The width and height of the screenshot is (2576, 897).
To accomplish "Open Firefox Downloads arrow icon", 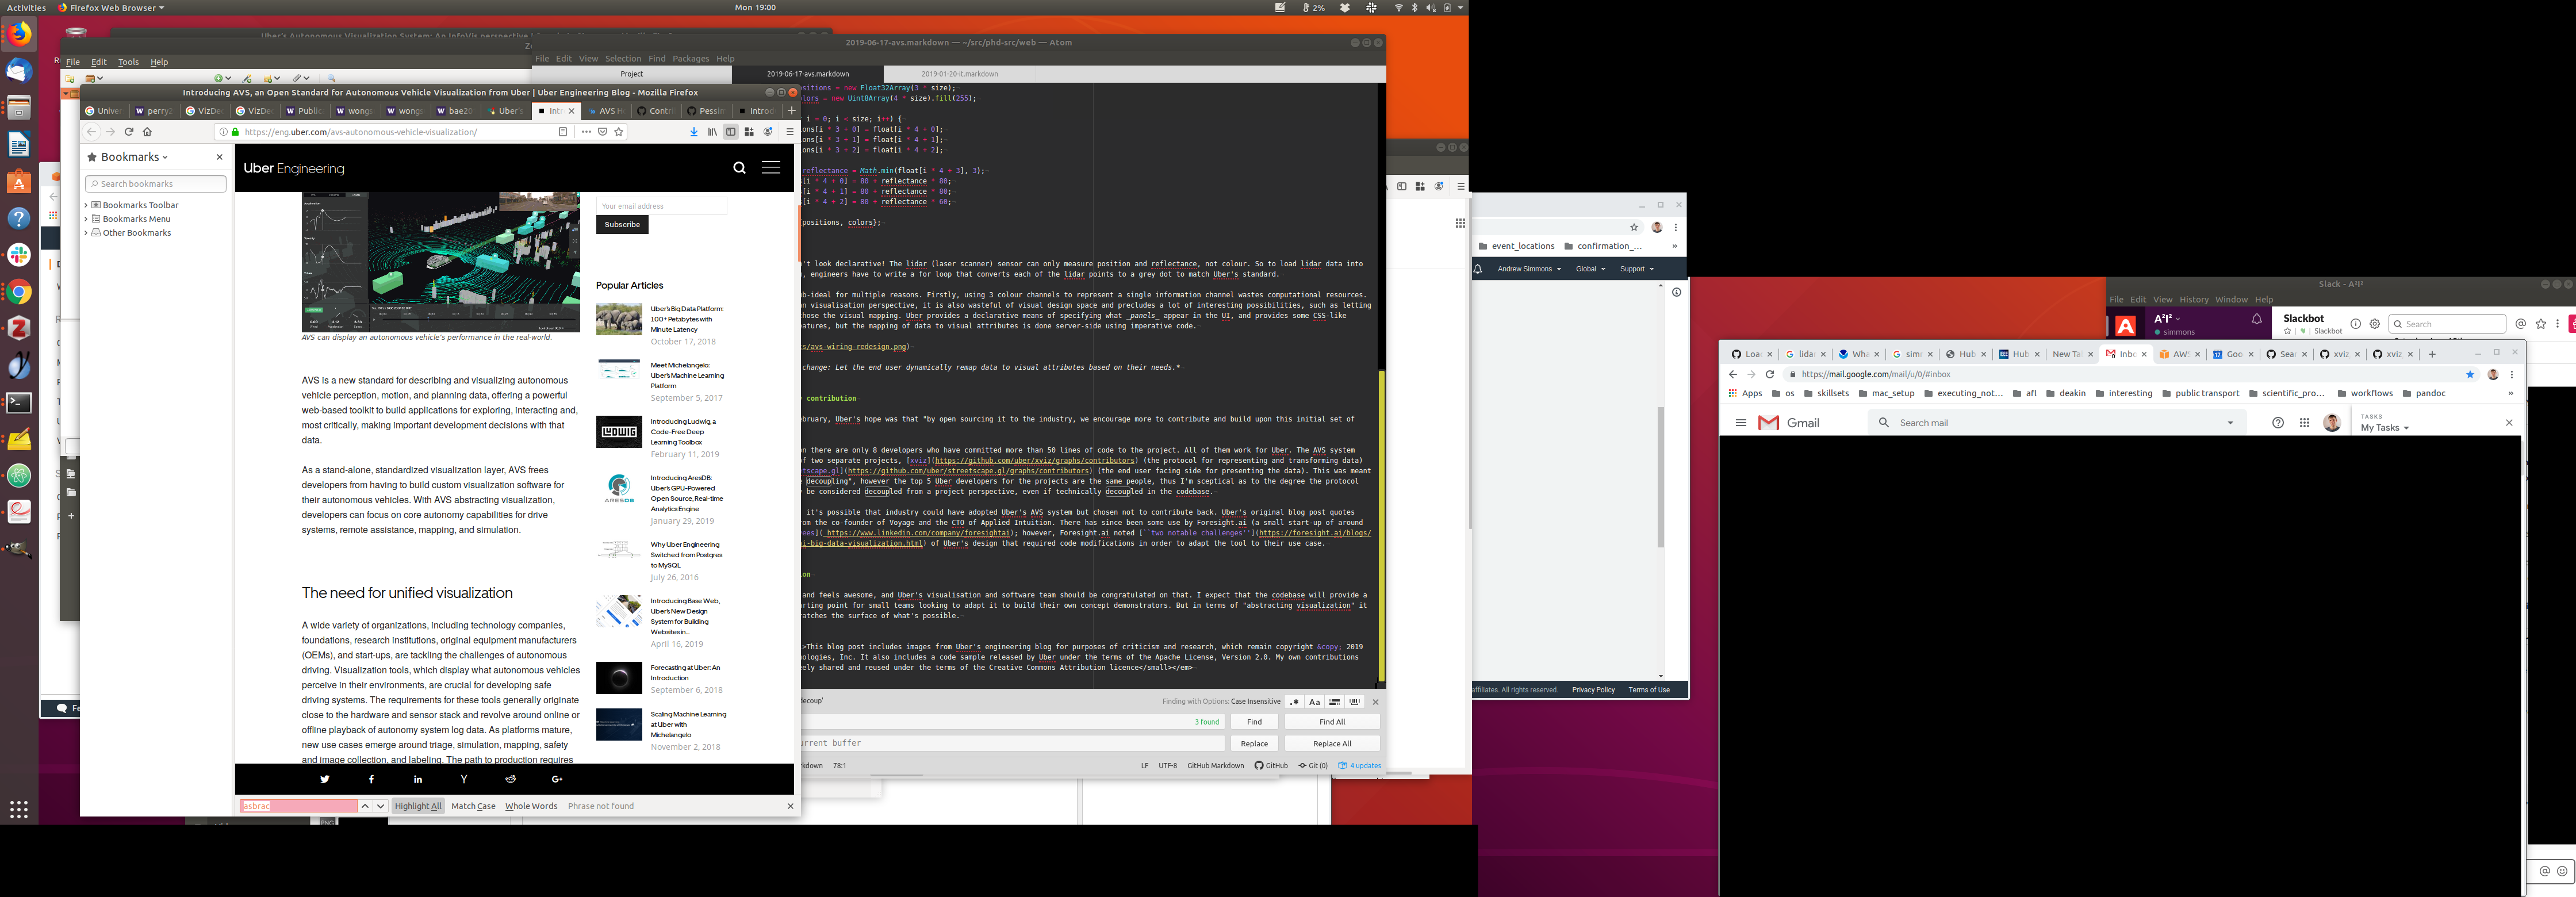I will tap(694, 132).
